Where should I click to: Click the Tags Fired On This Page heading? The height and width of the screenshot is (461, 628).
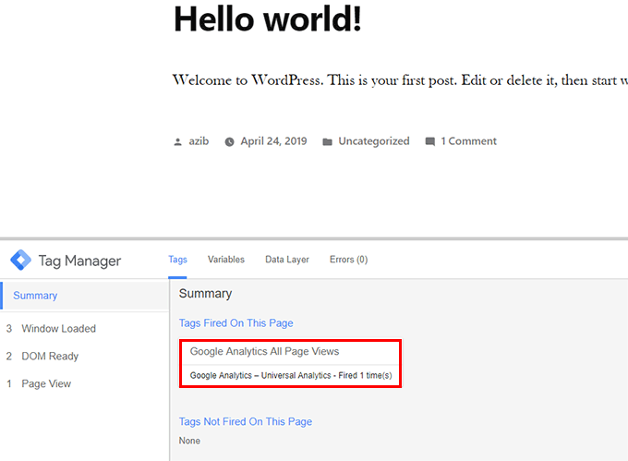click(x=235, y=322)
